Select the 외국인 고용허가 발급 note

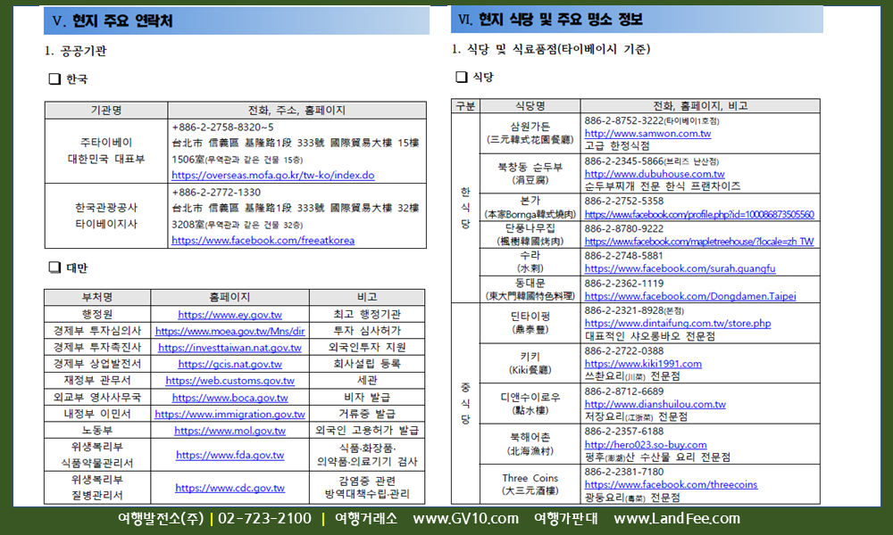tap(367, 431)
